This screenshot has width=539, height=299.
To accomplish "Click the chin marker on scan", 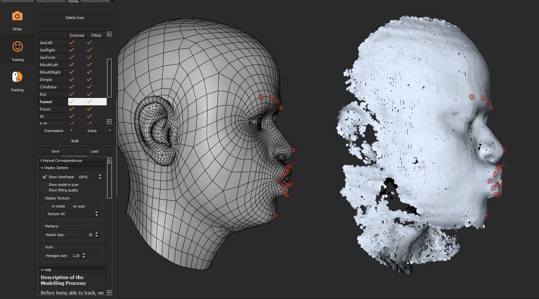I will tap(486, 215).
